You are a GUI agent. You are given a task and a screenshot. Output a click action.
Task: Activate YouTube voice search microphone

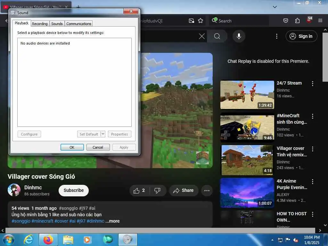239,37
